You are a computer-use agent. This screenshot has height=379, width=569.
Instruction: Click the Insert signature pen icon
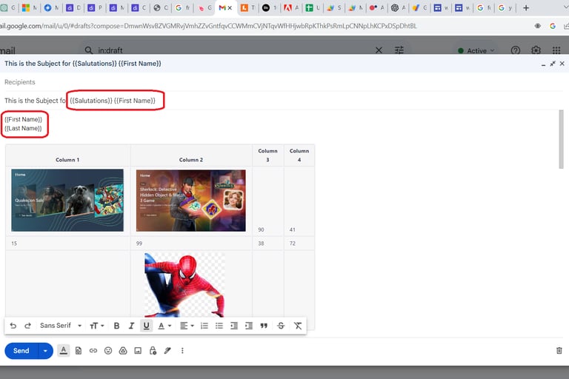click(167, 351)
